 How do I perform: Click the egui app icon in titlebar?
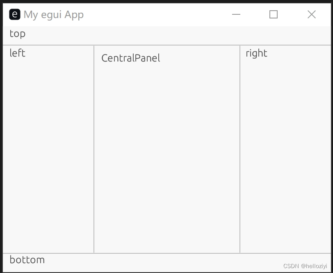tap(14, 14)
